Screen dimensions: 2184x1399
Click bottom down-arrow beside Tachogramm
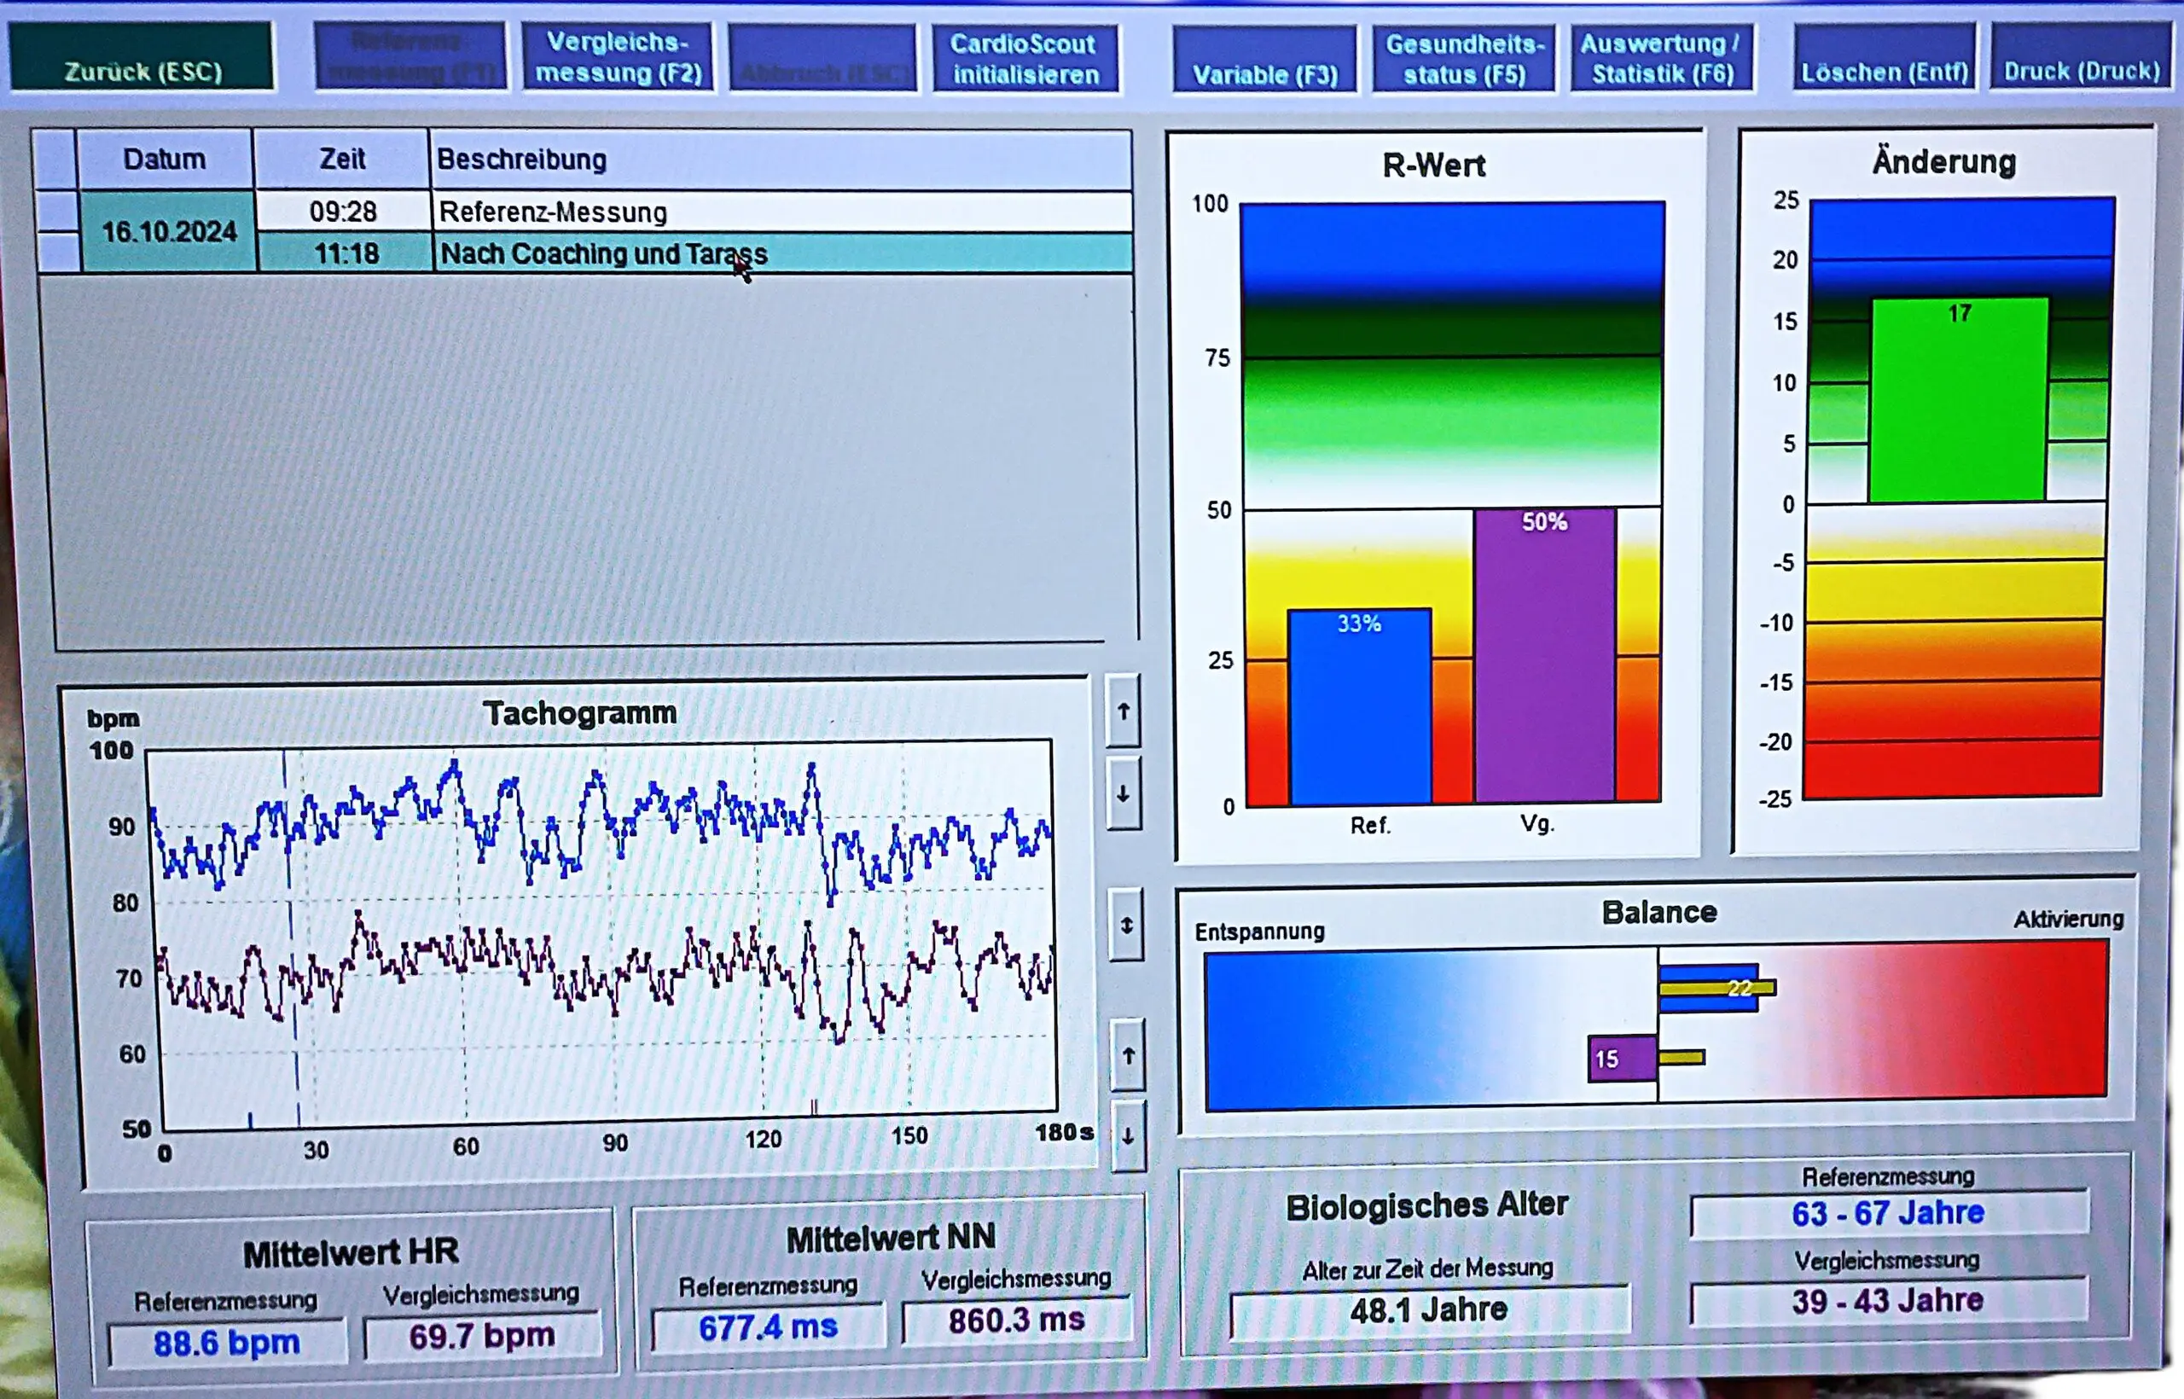pos(1129,1136)
